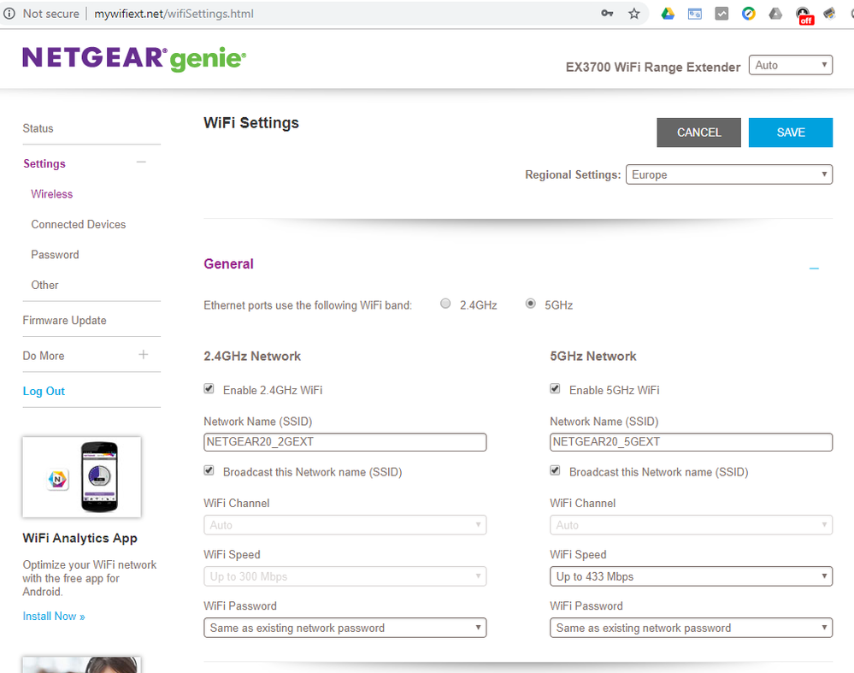Open the Do More menu item
This screenshot has height=673, width=854.
[44, 356]
